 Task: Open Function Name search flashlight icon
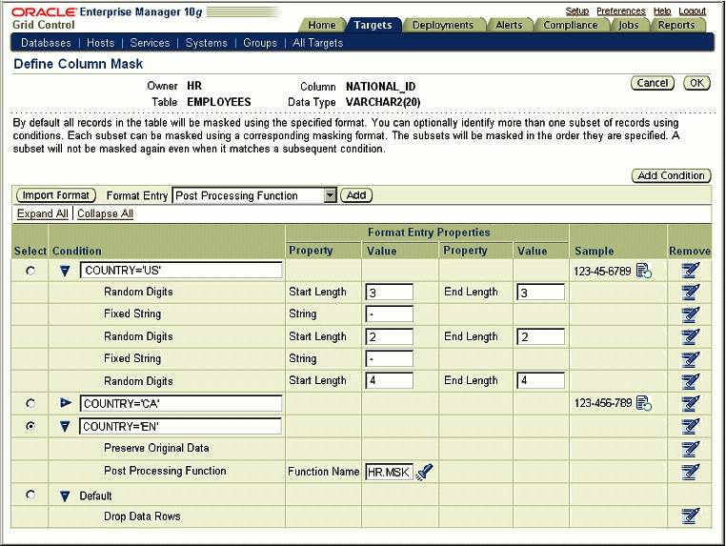coord(424,472)
